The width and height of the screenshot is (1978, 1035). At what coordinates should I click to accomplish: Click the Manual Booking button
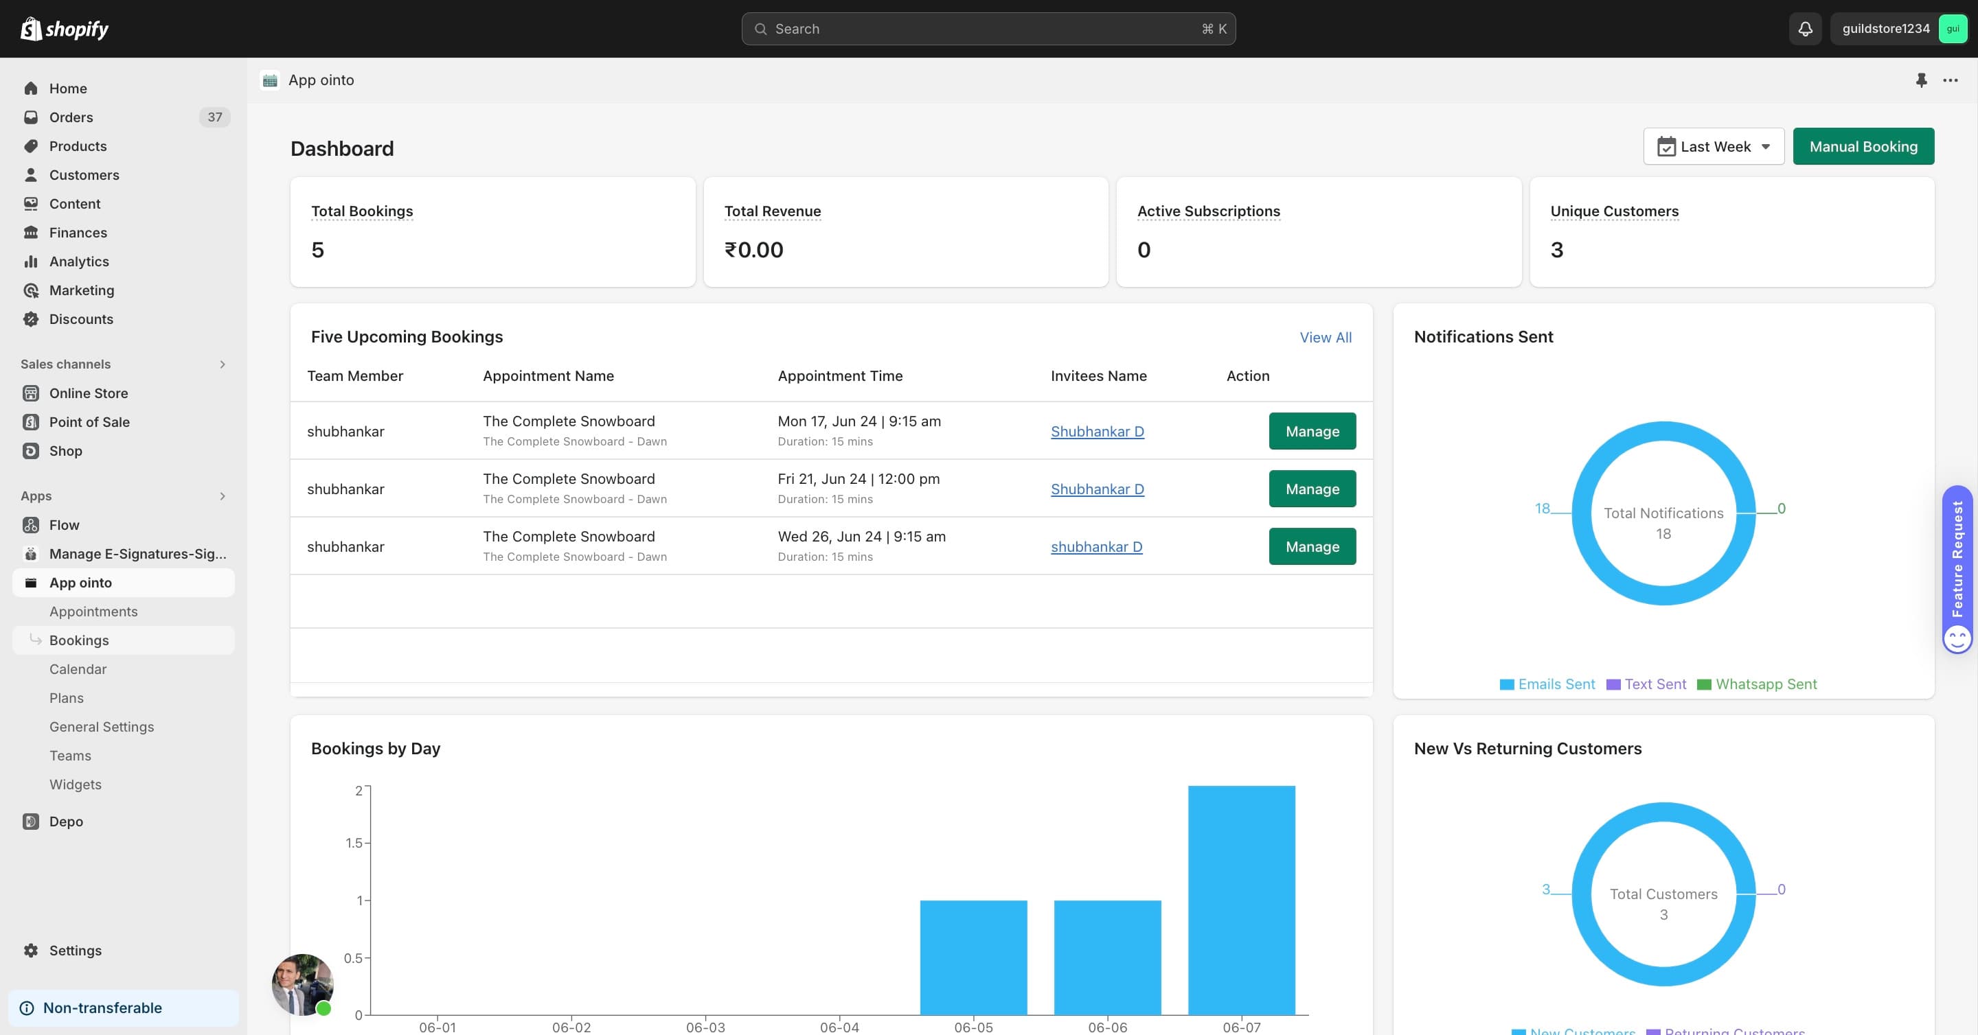[x=1863, y=146]
